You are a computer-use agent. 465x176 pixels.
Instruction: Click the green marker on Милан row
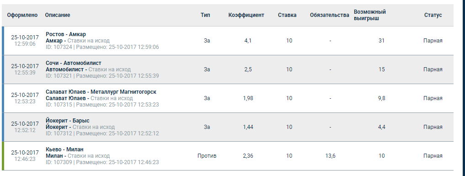point(3,156)
